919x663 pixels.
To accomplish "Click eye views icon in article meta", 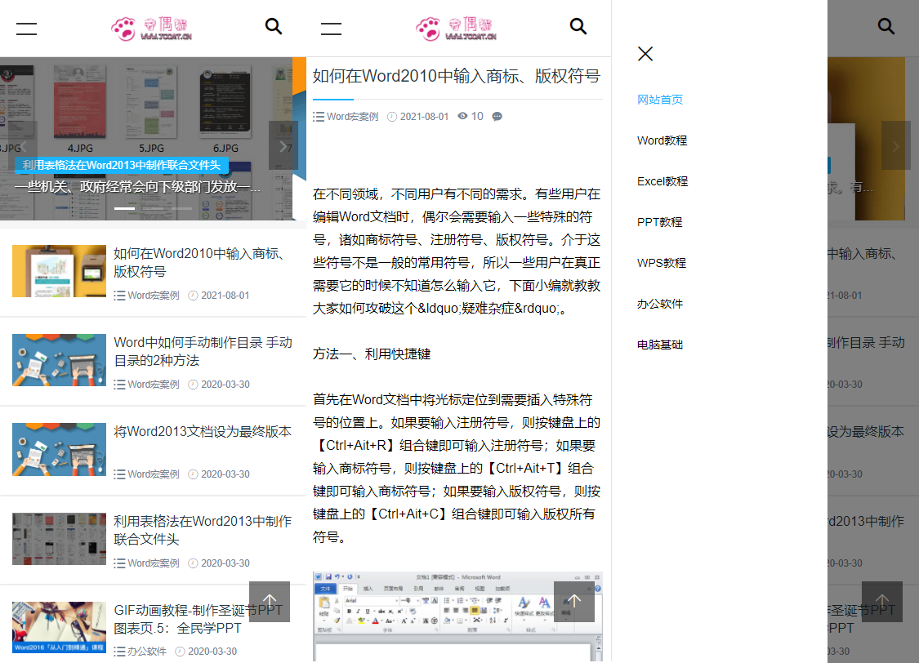I will tap(462, 116).
